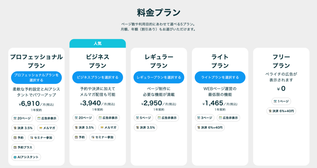Image resolution: width=317 pixels, height=168 pixels.
Task: Click the 人気 tab above Business plan
Action: (98, 44)
